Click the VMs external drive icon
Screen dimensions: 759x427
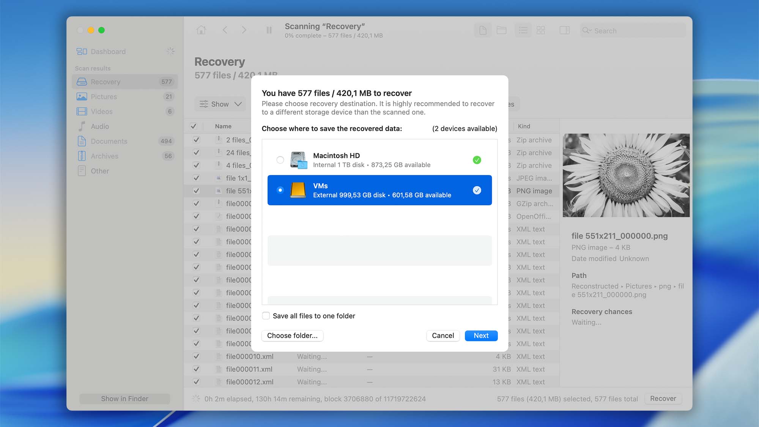(298, 190)
